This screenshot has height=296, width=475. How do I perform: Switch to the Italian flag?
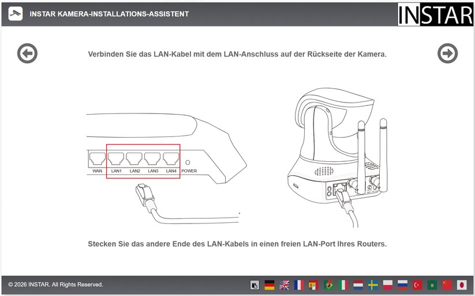click(343, 285)
